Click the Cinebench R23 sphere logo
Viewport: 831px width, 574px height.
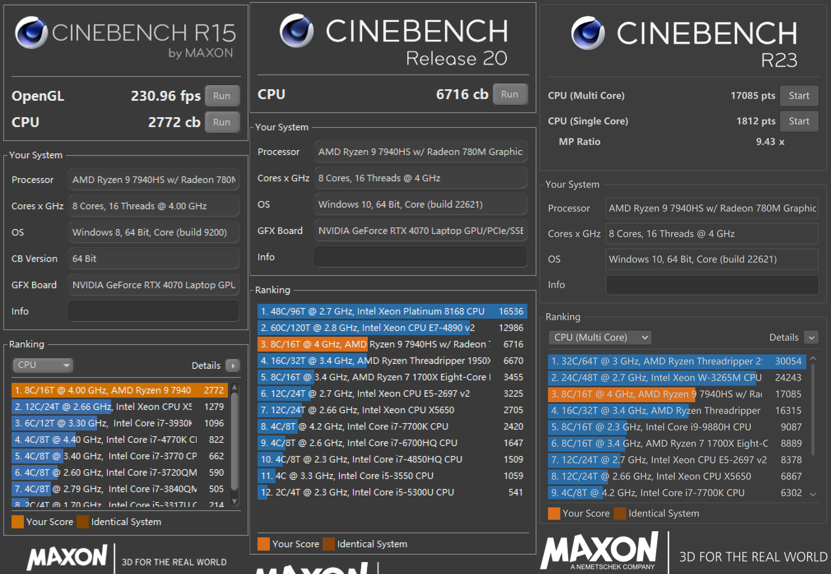pos(588,33)
